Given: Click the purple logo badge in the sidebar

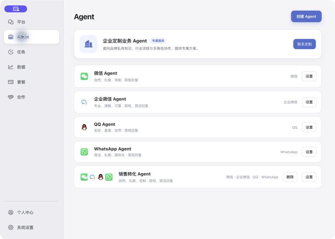Looking at the screenshot, I should click(16, 9).
